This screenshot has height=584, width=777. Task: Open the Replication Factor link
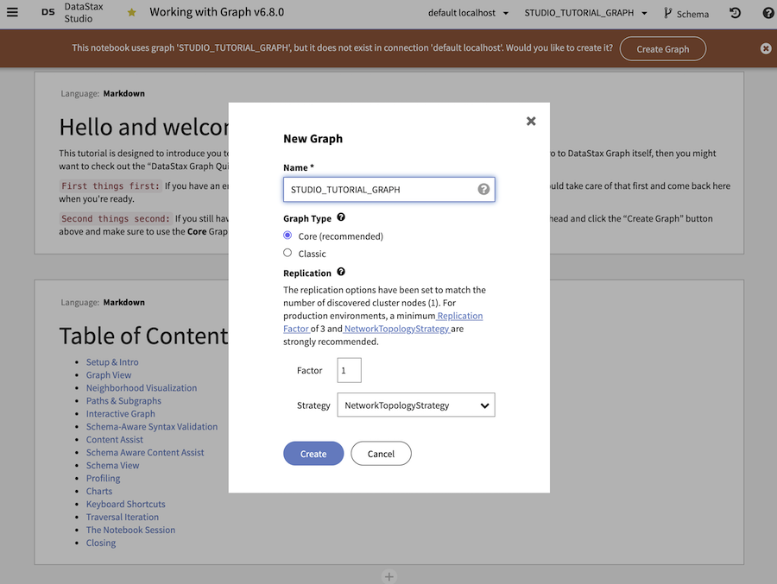point(459,316)
